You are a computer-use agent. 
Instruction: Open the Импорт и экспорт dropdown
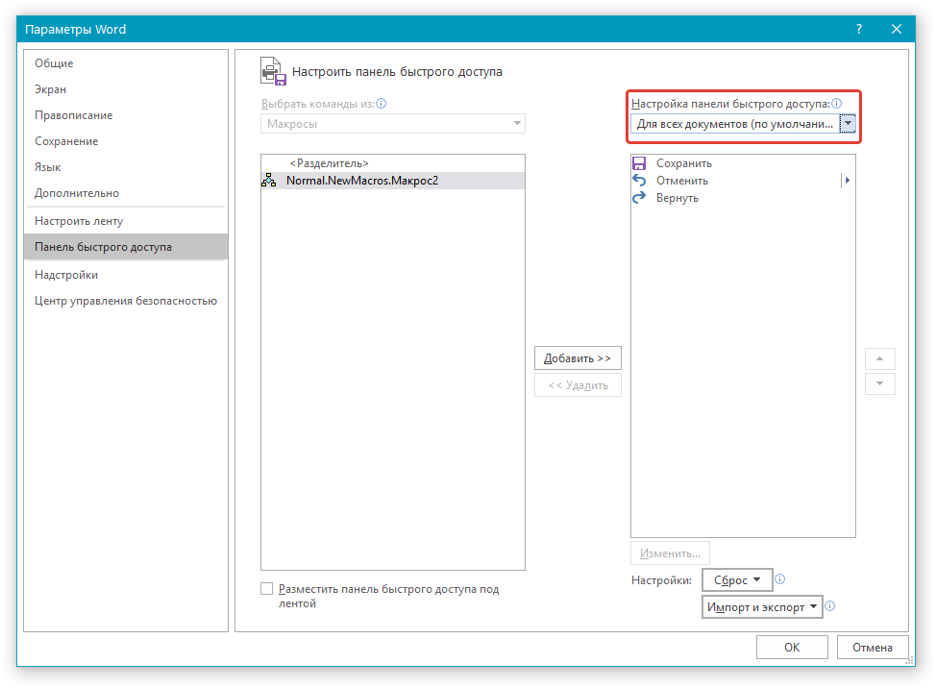tap(762, 607)
